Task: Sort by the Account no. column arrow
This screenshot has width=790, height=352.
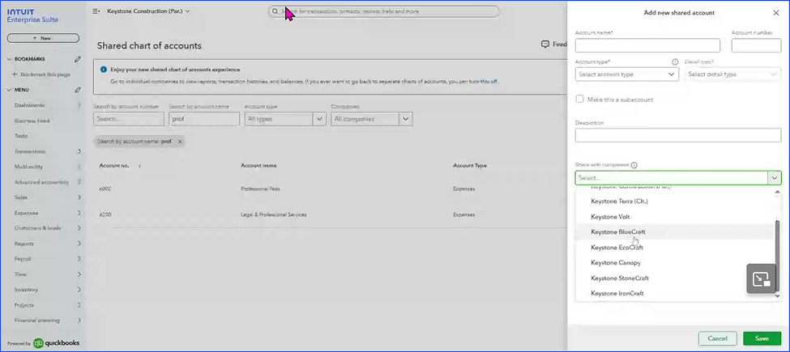Action: [x=139, y=165]
